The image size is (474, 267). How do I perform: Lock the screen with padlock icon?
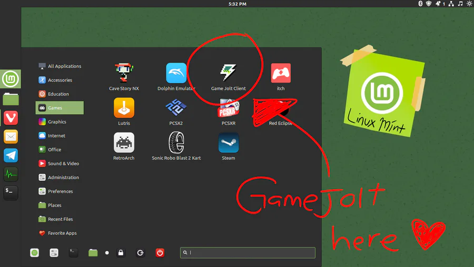(121, 252)
